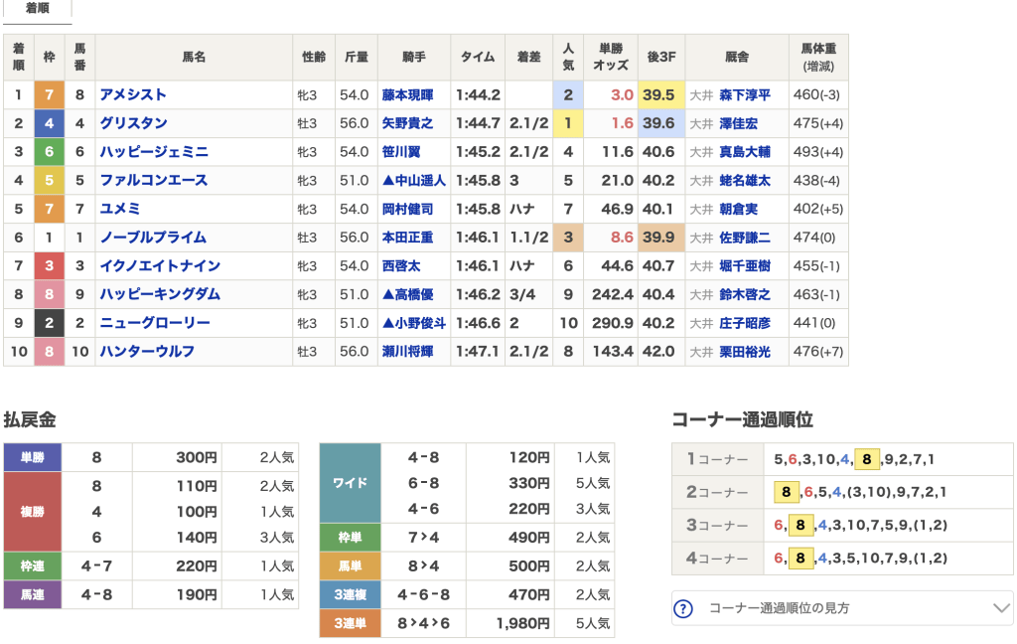The height and width of the screenshot is (644, 1017).
Task: Click highlighted 8 in 2コーナー row
Action: point(787,492)
